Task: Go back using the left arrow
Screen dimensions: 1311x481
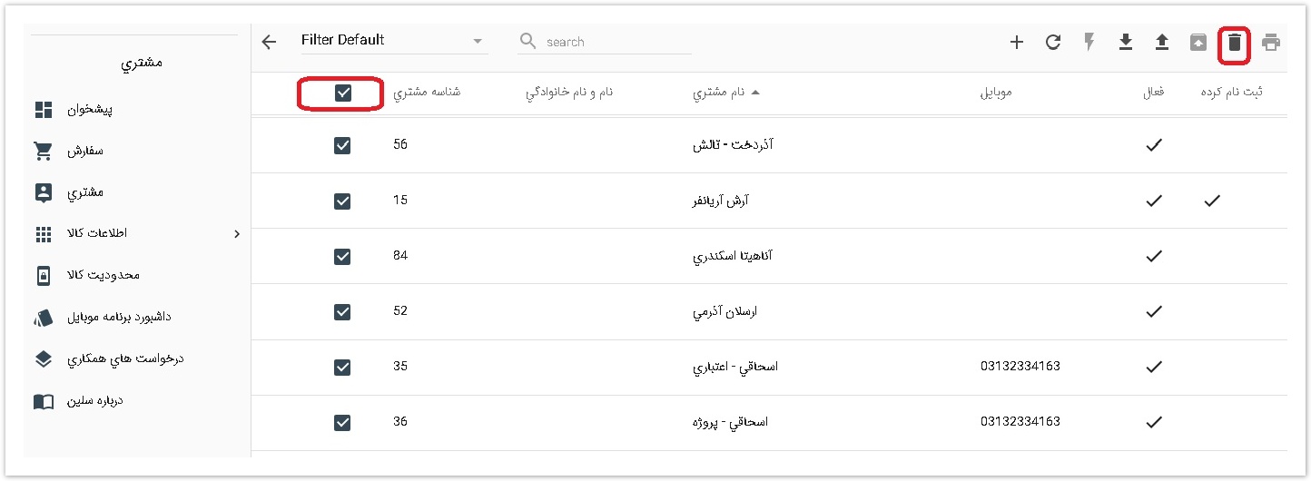Action: (269, 42)
